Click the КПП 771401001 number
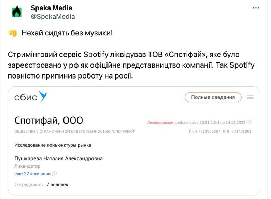This screenshot has width=271, height=199. click(x=237, y=131)
